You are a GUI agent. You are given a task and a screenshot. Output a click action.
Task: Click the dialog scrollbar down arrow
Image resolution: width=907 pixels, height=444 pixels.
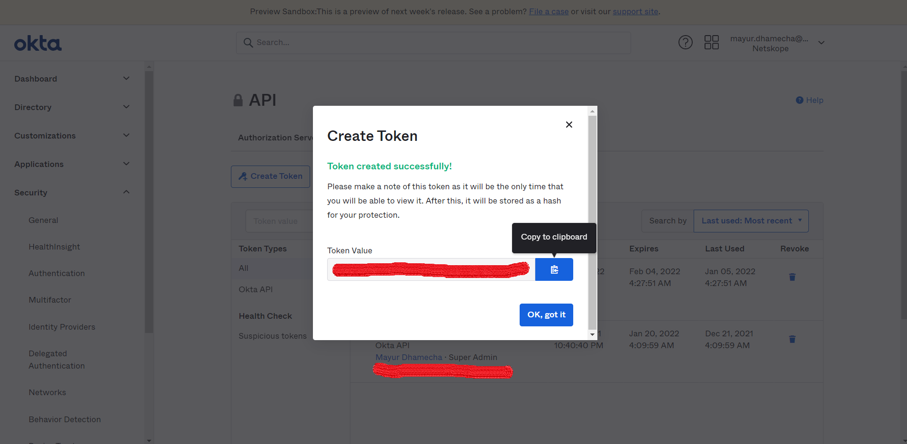(x=592, y=334)
